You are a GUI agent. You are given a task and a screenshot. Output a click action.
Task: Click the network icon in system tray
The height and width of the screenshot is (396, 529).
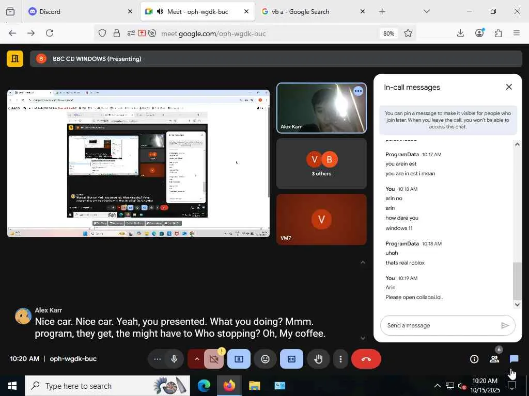pos(450,386)
